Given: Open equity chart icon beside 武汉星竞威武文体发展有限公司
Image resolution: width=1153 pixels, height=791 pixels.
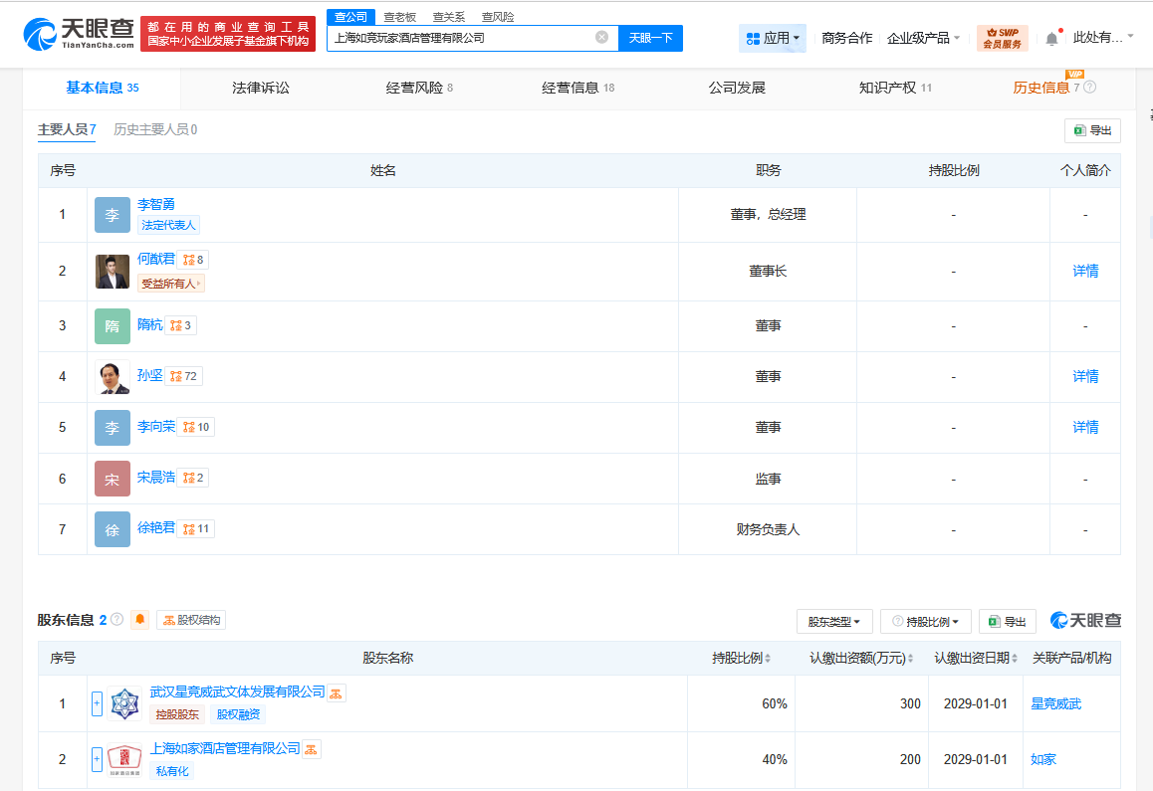Looking at the screenshot, I should [338, 692].
